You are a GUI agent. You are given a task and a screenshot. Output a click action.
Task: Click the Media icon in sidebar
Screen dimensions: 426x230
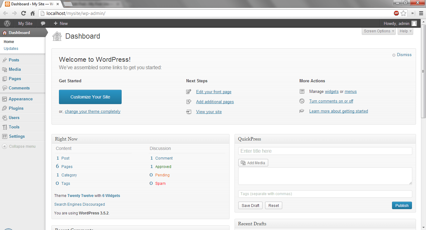click(4, 69)
